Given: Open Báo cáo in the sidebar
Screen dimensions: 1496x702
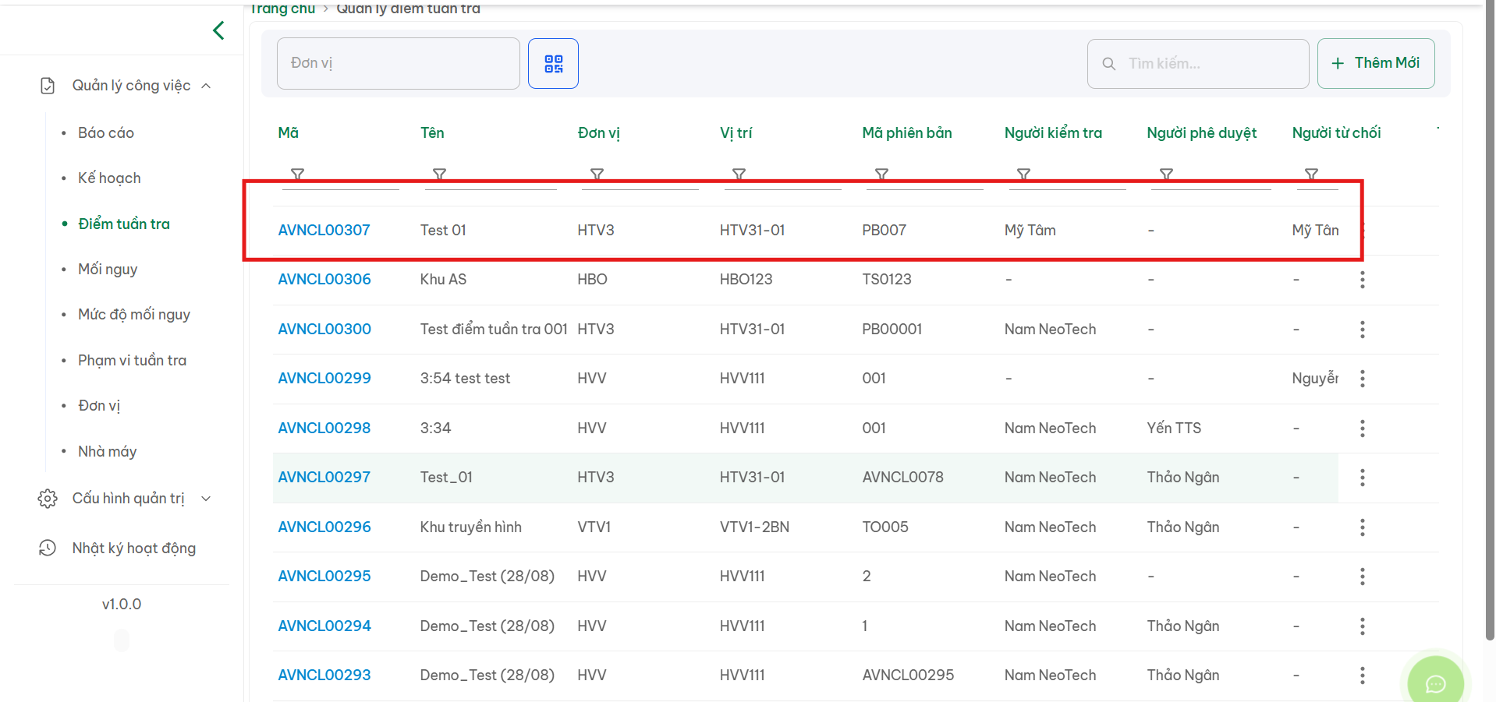Looking at the screenshot, I should pos(106,133).
